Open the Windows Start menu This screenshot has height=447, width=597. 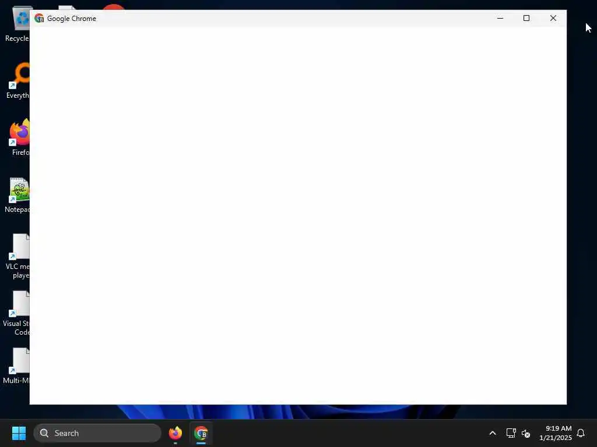point(19,433)
